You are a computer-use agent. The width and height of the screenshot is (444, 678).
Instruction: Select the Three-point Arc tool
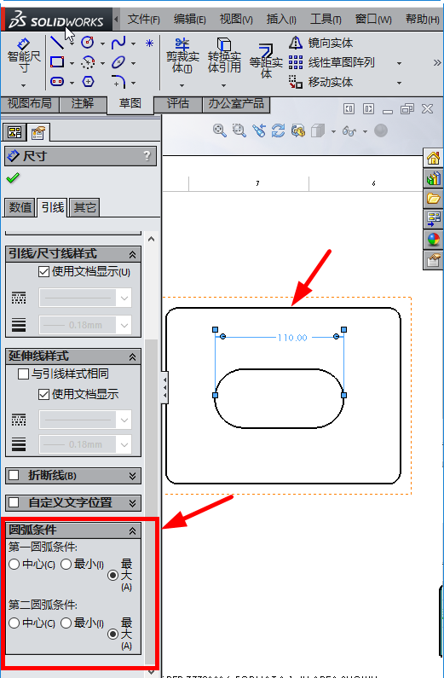[88, 62]
